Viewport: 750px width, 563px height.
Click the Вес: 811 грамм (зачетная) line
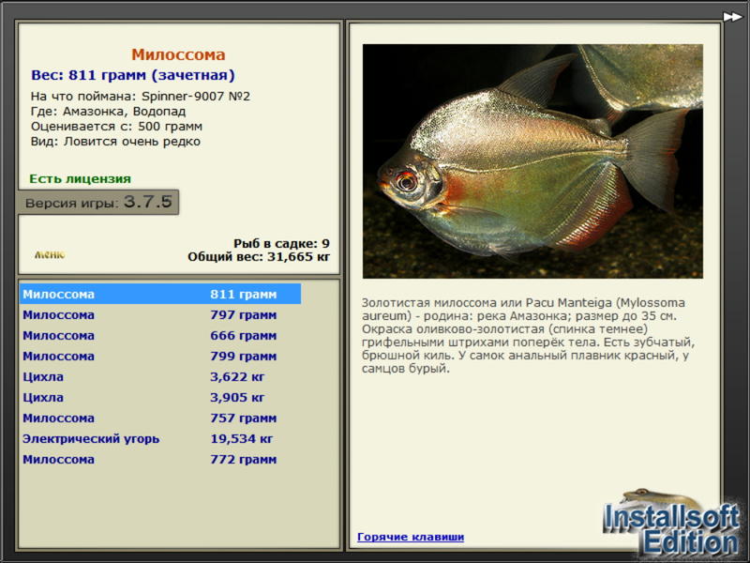point(133,75)
